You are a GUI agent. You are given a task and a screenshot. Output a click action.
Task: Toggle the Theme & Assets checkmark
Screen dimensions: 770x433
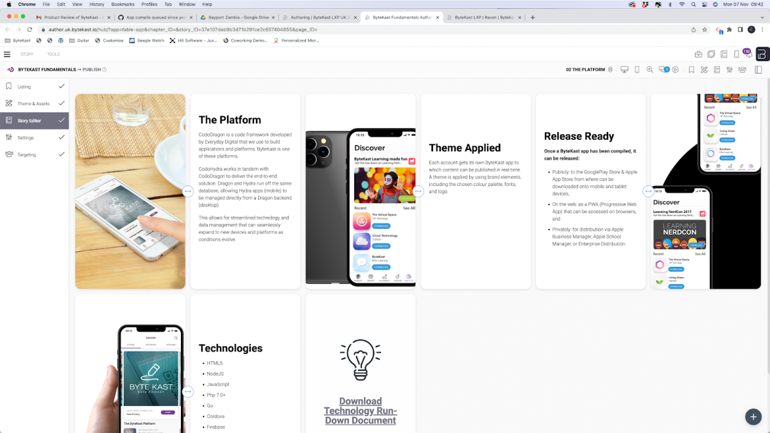62,103
